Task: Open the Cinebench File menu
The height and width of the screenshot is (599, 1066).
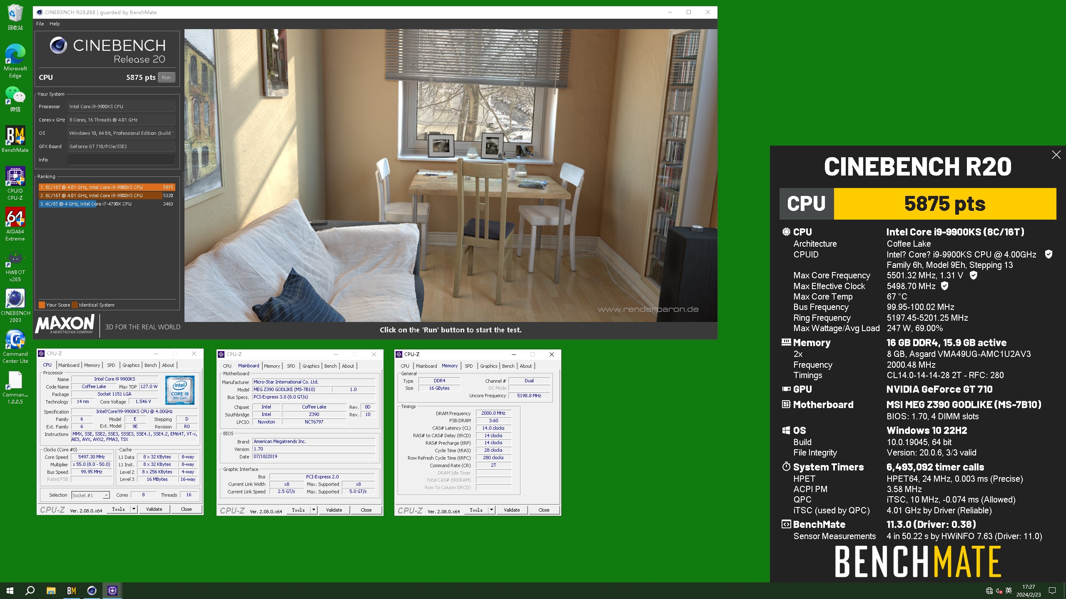Action: 40,24
